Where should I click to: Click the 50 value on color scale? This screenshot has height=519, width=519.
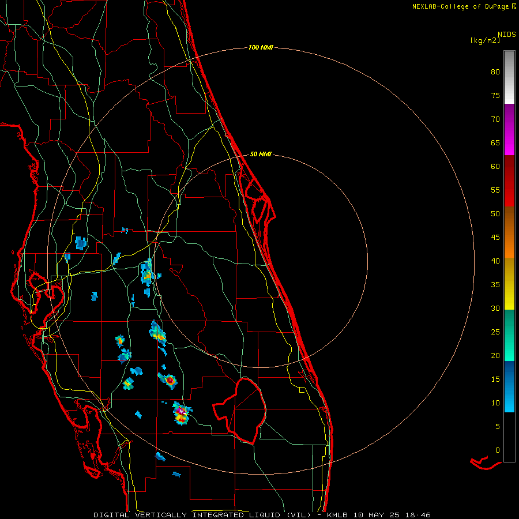[495, 213]
